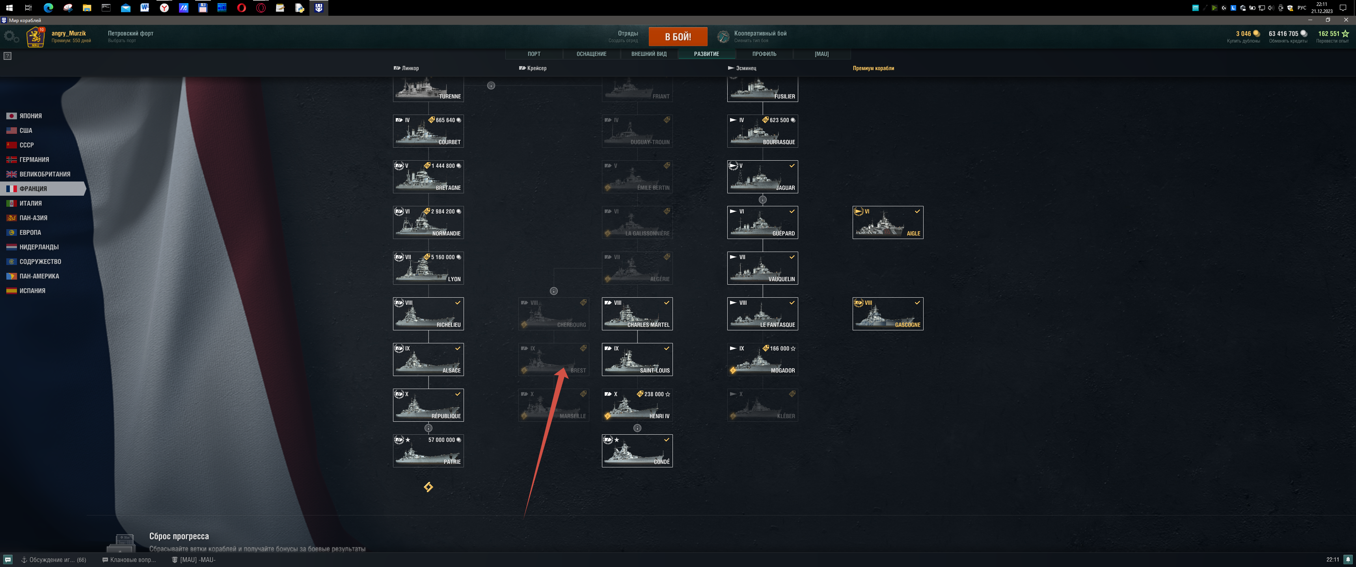Open the help question mark icon

(7, 56)
